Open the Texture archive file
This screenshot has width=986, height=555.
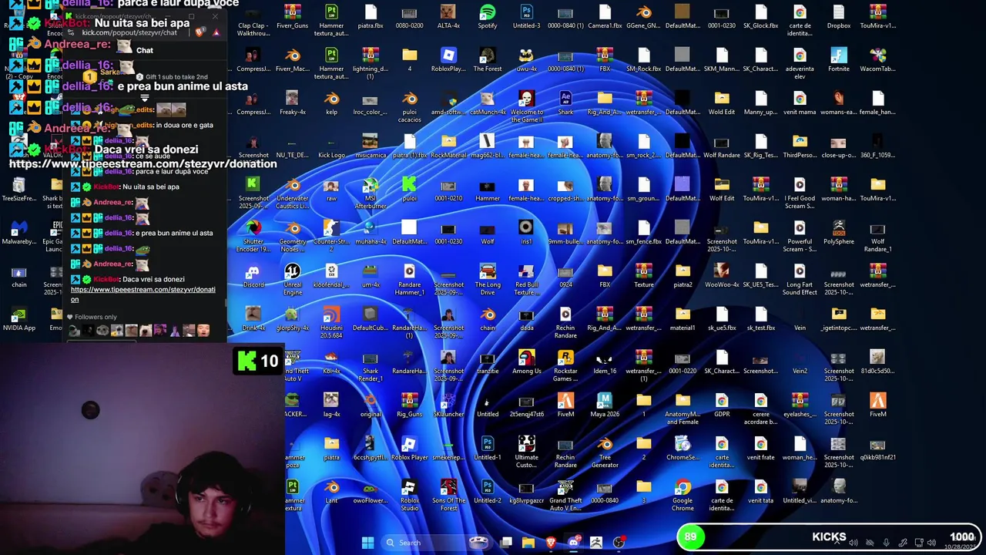click(x=644, y=276)
